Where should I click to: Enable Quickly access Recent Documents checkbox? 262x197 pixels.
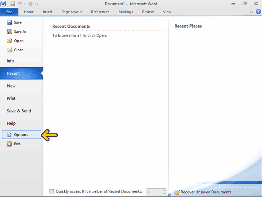pos(52,191)
